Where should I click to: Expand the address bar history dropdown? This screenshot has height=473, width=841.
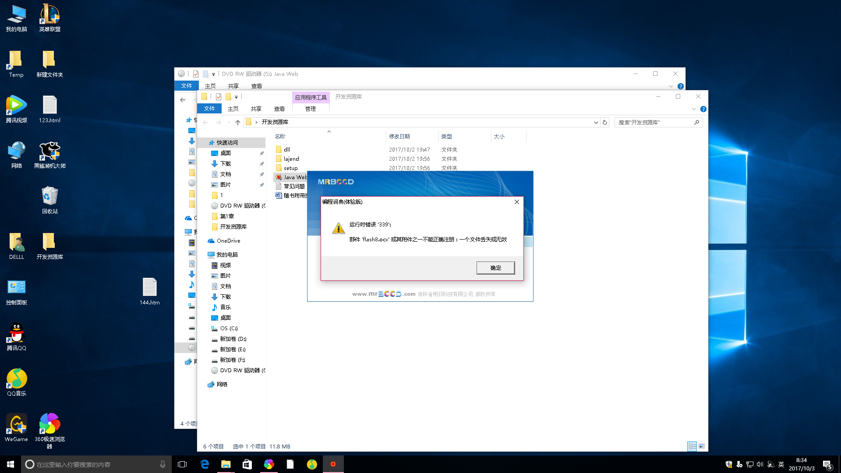596,123
